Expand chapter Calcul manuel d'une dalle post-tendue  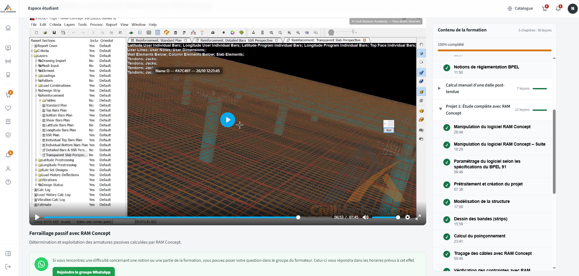pos(492,88)
